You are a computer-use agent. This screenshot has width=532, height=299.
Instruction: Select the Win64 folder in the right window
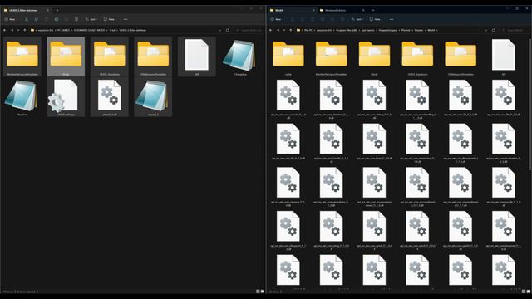tap(374, 57)
